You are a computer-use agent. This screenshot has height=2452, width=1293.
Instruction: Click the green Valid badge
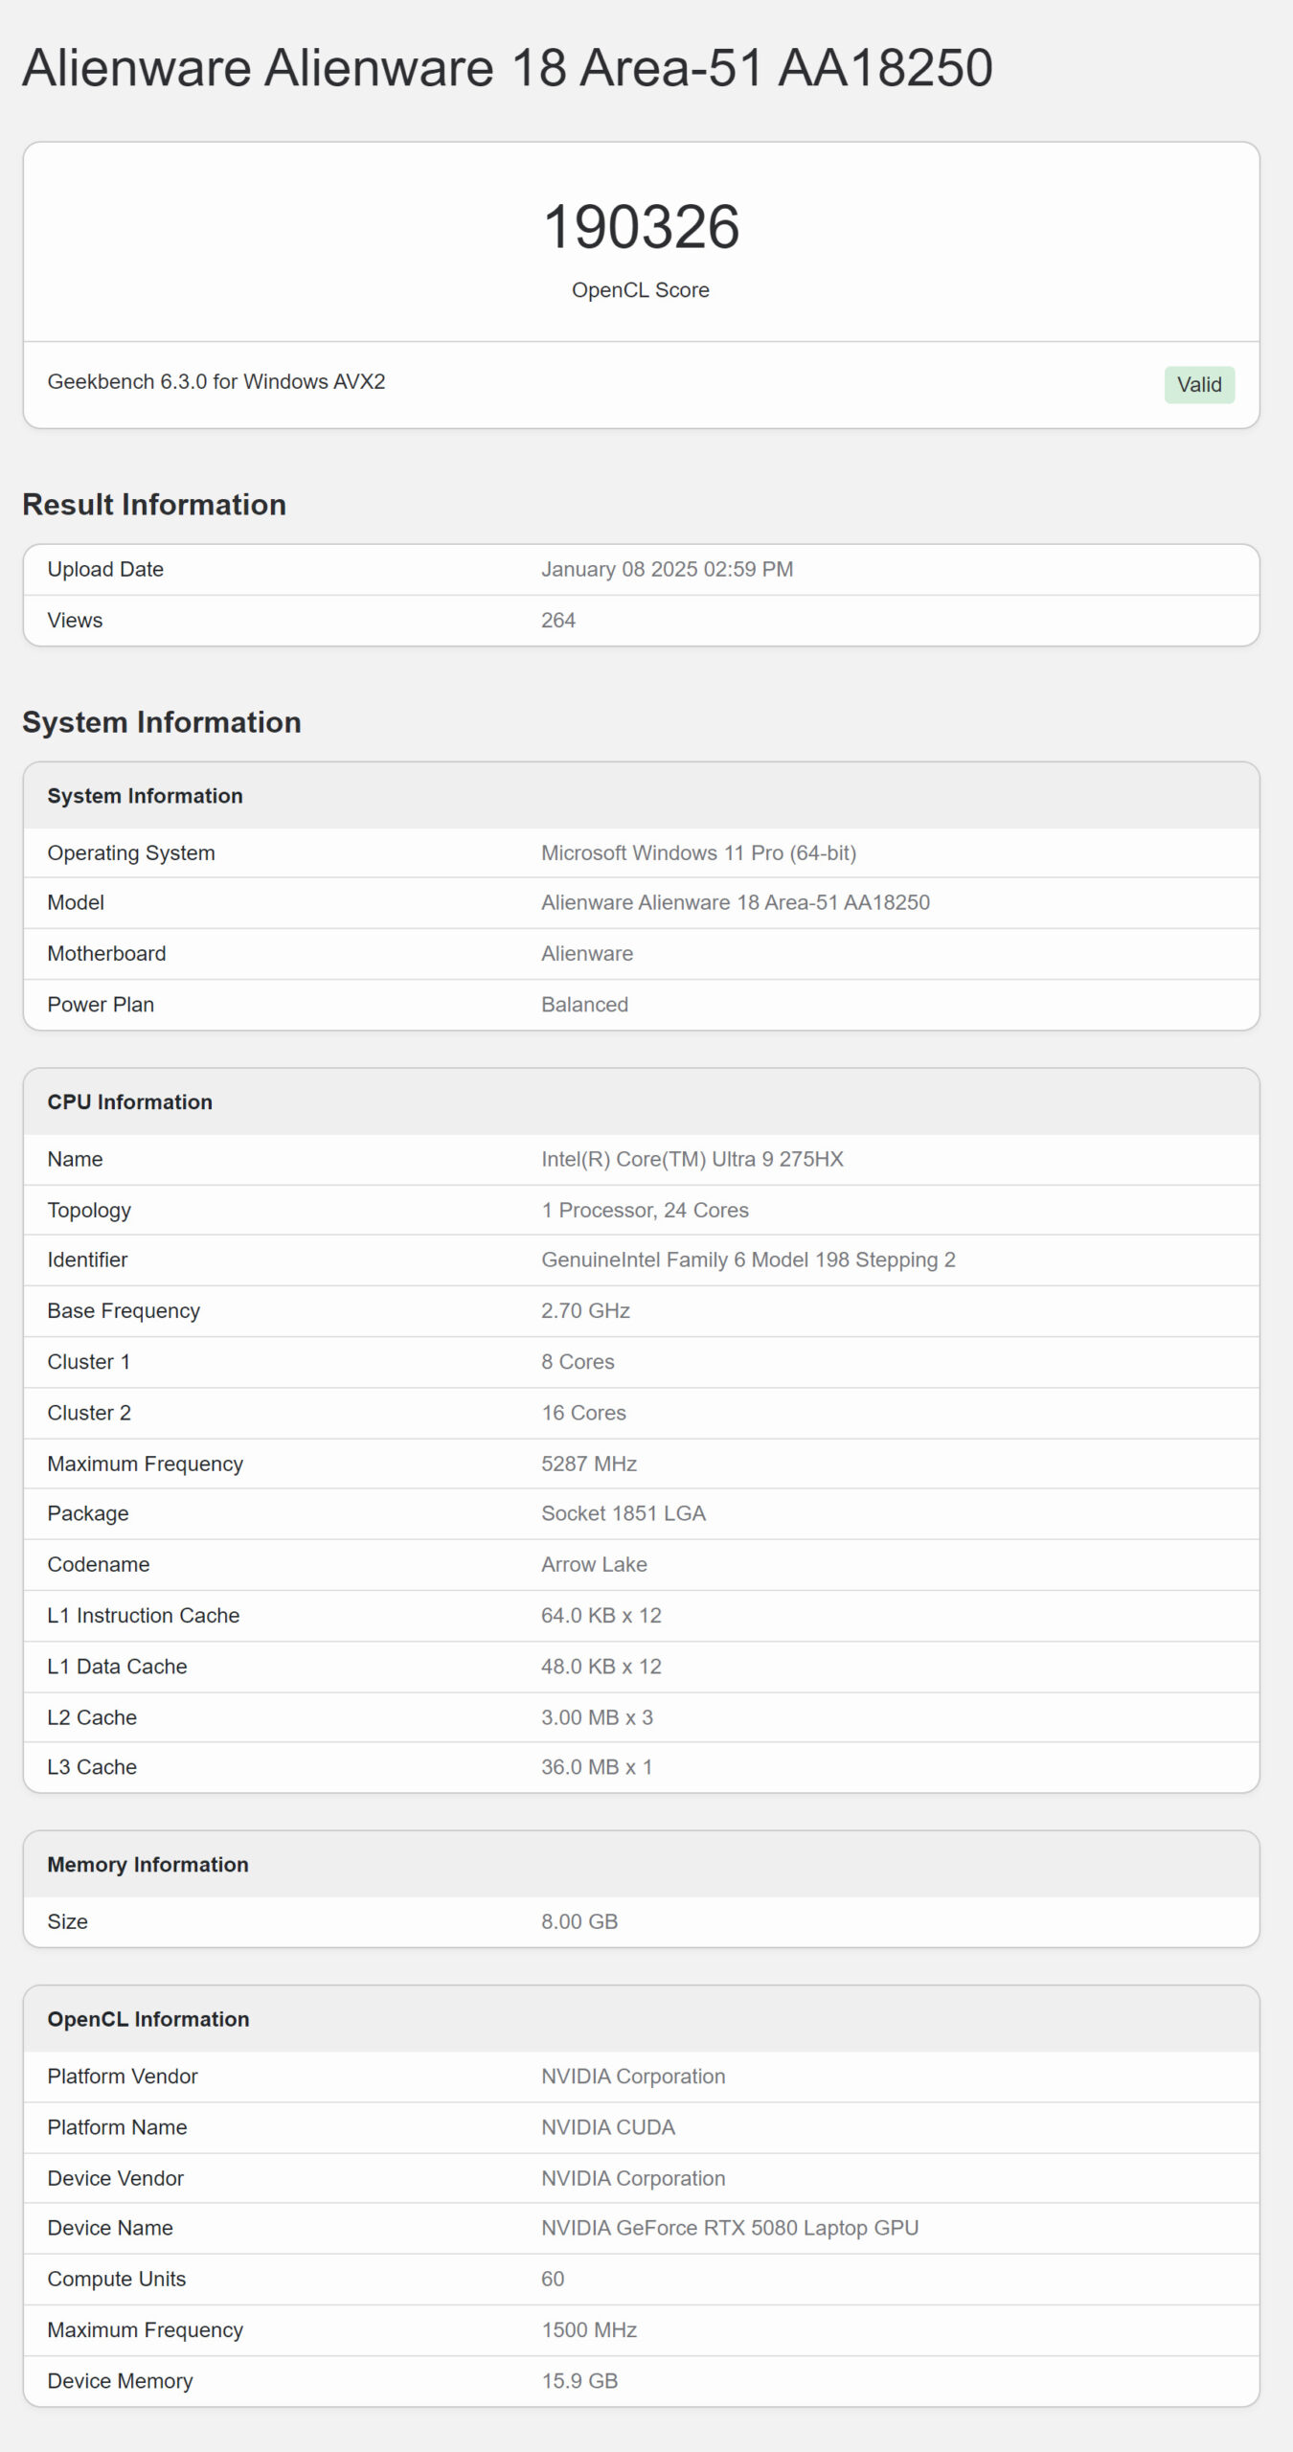click(x=1199, y=384)
